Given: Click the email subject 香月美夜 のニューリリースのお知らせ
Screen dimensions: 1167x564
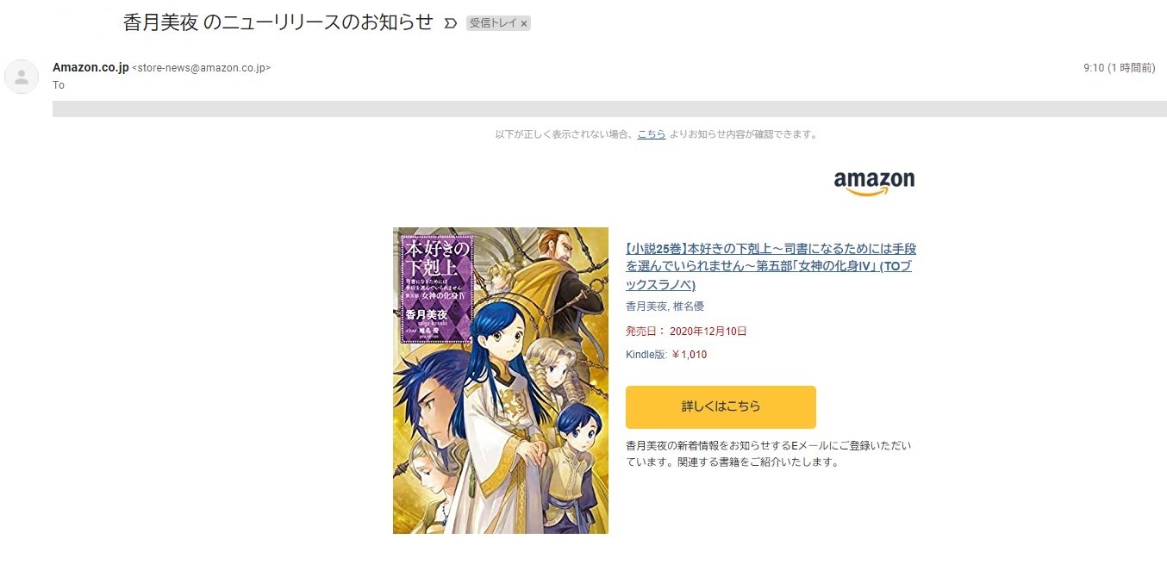Looking at the screenshot, I should click(278, 23).
